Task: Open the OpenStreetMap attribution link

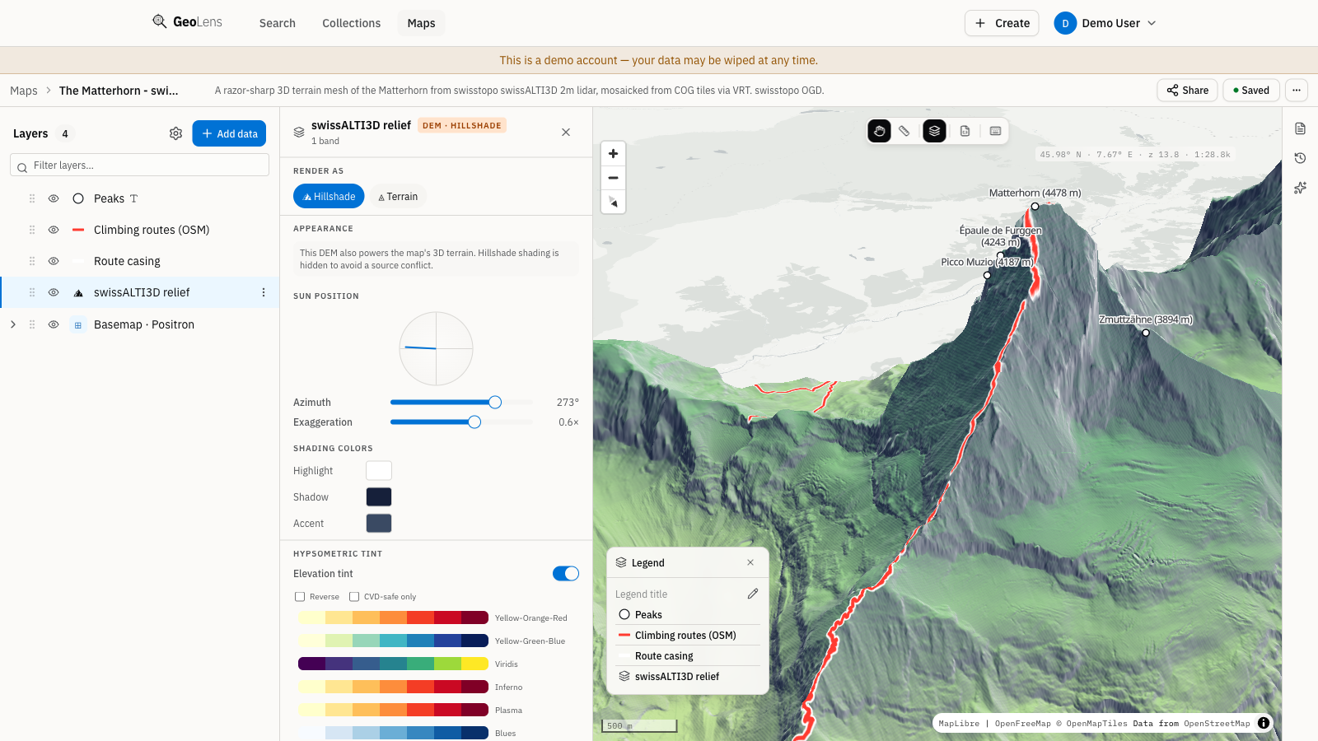Action: 1217,724
